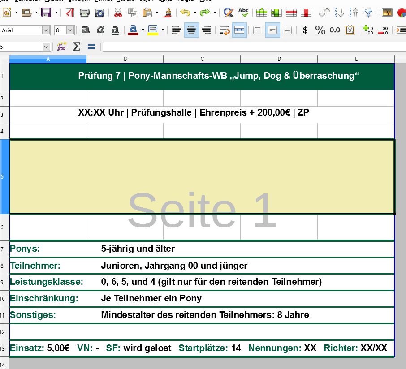Viewport: 406px width, 369px height.
Task: Run the spelling check (Abc icon)
Action: click(x=243, y=13)
